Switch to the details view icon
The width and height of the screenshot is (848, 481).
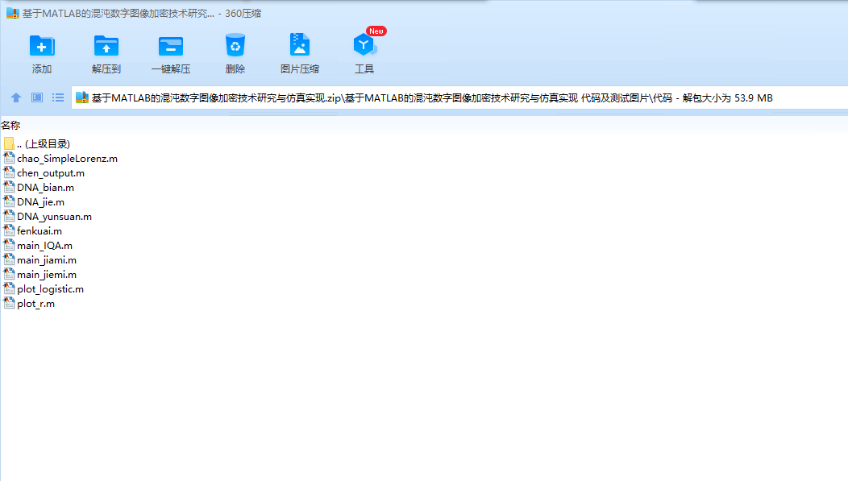click(37, 97)
